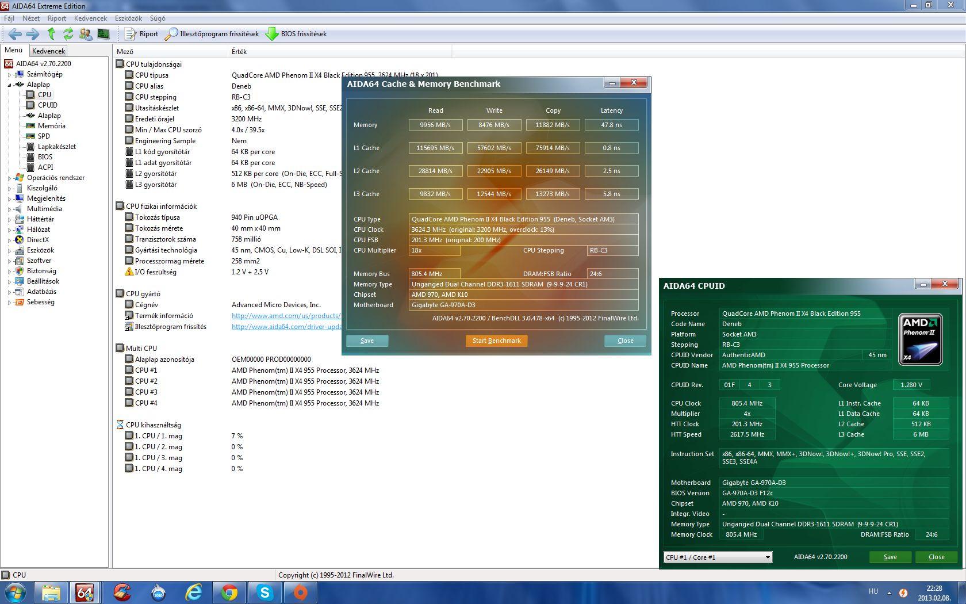Click Close in the CPUID window
Screen dimensions: 966x604
pos(936,557)
